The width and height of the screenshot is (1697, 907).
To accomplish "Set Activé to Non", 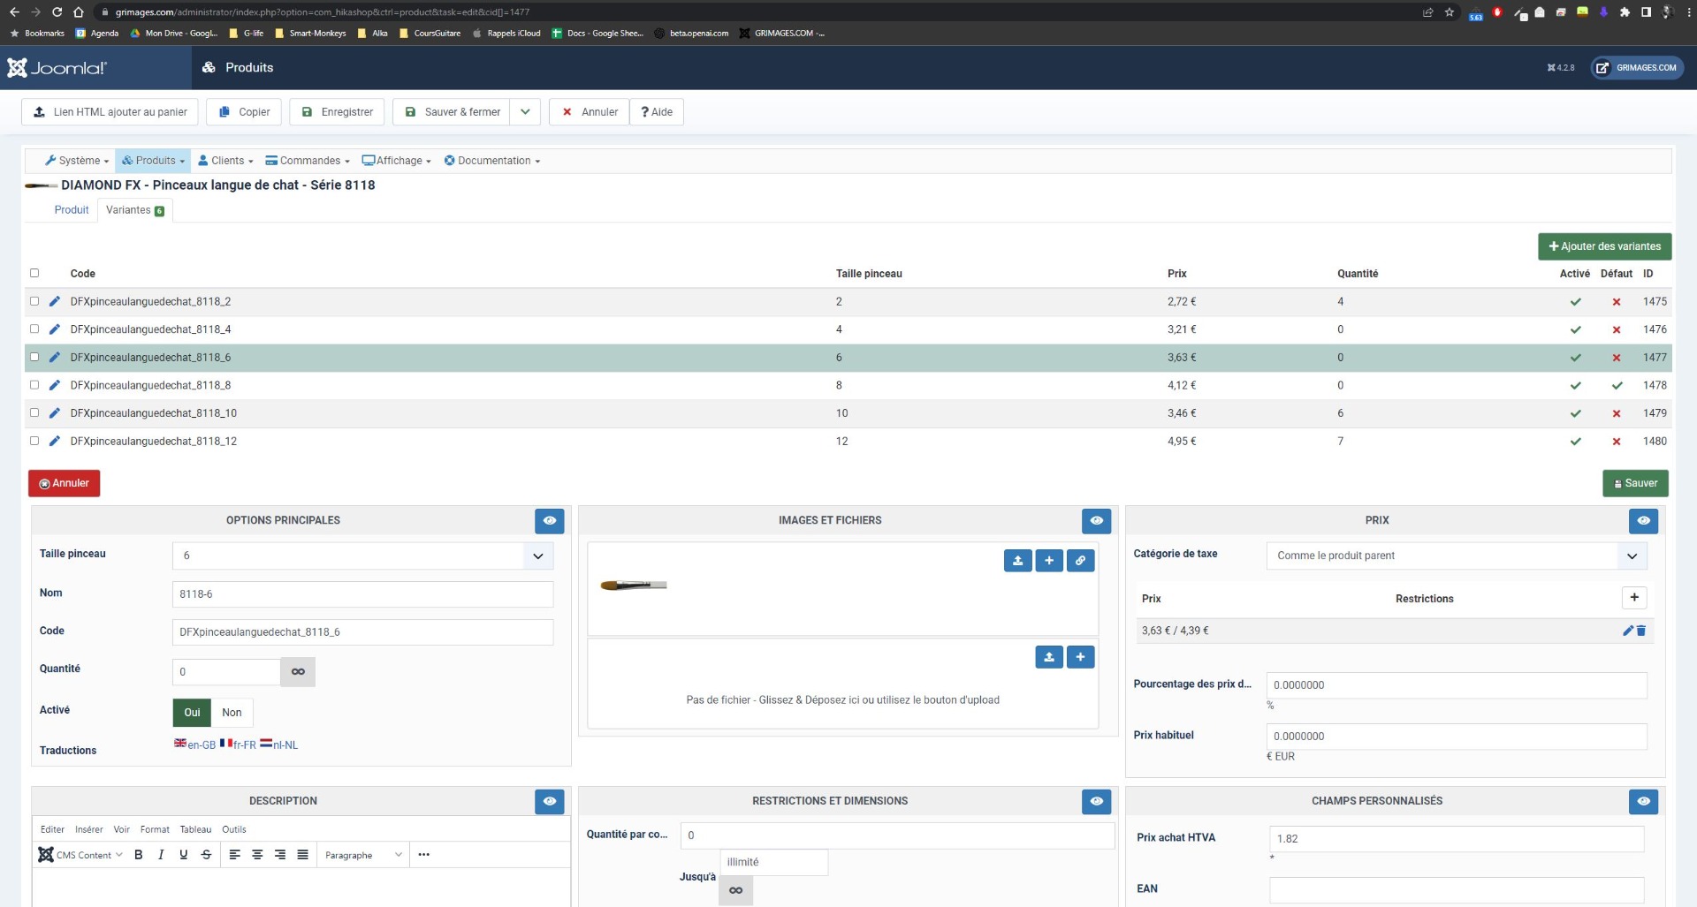I will pyautogui.click(x=232, y=713).
